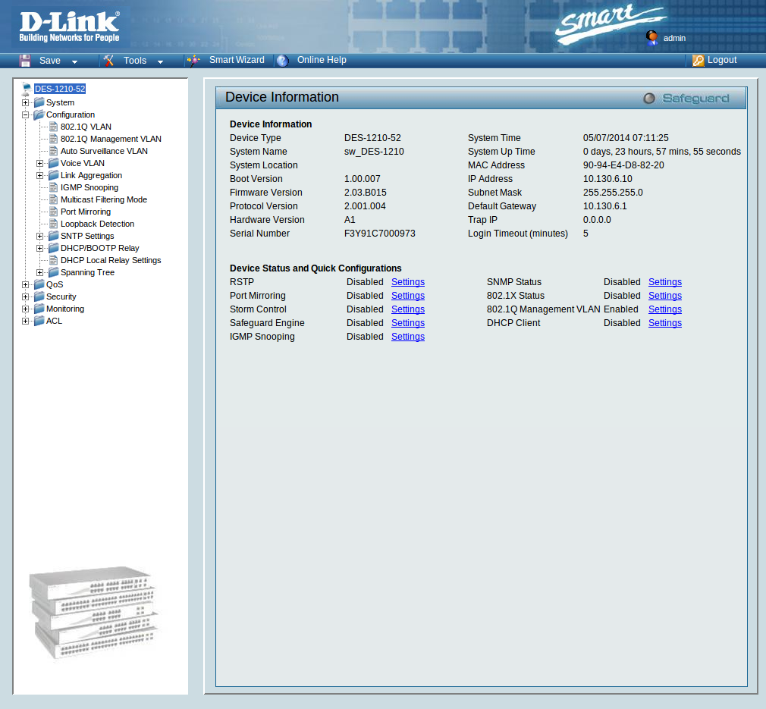The width and height of the screenshot is (766, 709).
Task: Collapse the Configuration folder
Action: (x=25, y=115)
